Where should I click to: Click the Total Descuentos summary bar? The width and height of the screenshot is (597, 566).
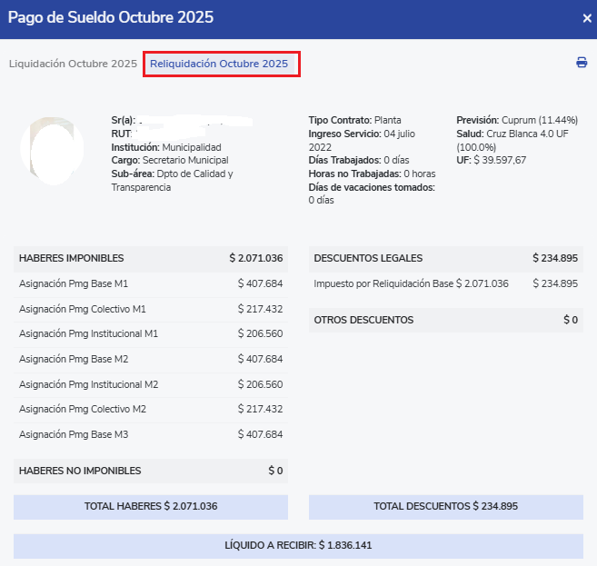click(445, 507)
